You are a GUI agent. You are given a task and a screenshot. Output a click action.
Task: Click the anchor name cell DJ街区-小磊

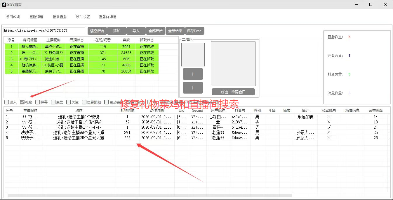pos(53,65)
